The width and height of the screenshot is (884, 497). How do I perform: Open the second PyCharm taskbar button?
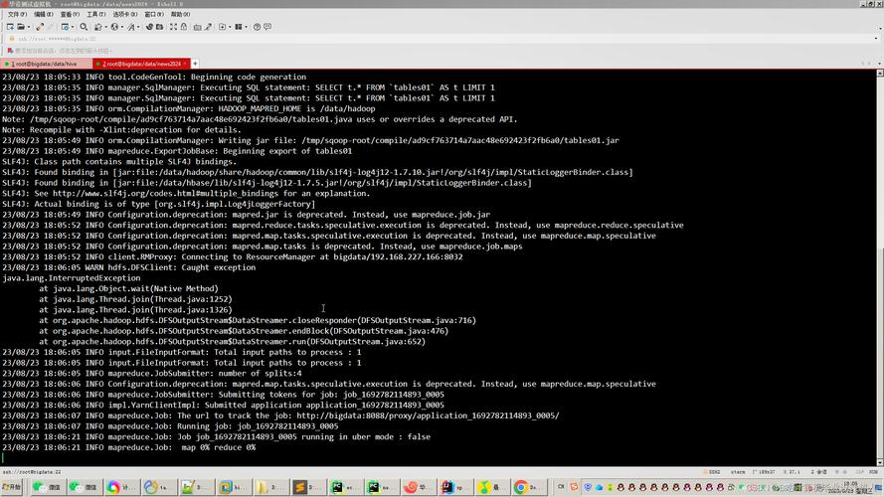[382, 487]
